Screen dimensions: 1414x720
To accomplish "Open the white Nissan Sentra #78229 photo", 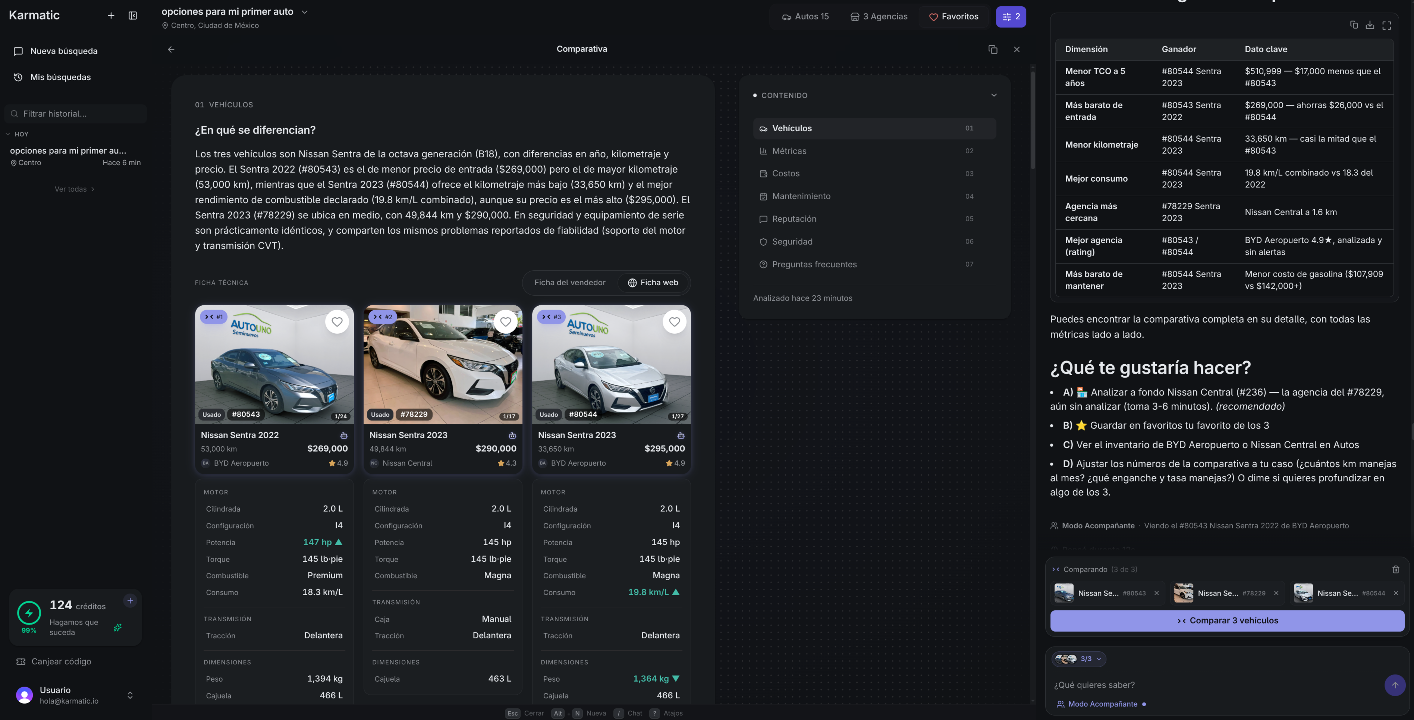I will click(443, 365).
